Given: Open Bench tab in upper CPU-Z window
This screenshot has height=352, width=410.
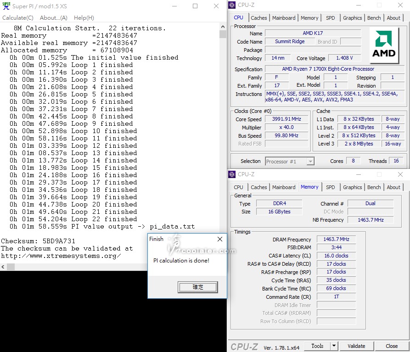Looking at the screenshot, I should [x=374, y=18].
